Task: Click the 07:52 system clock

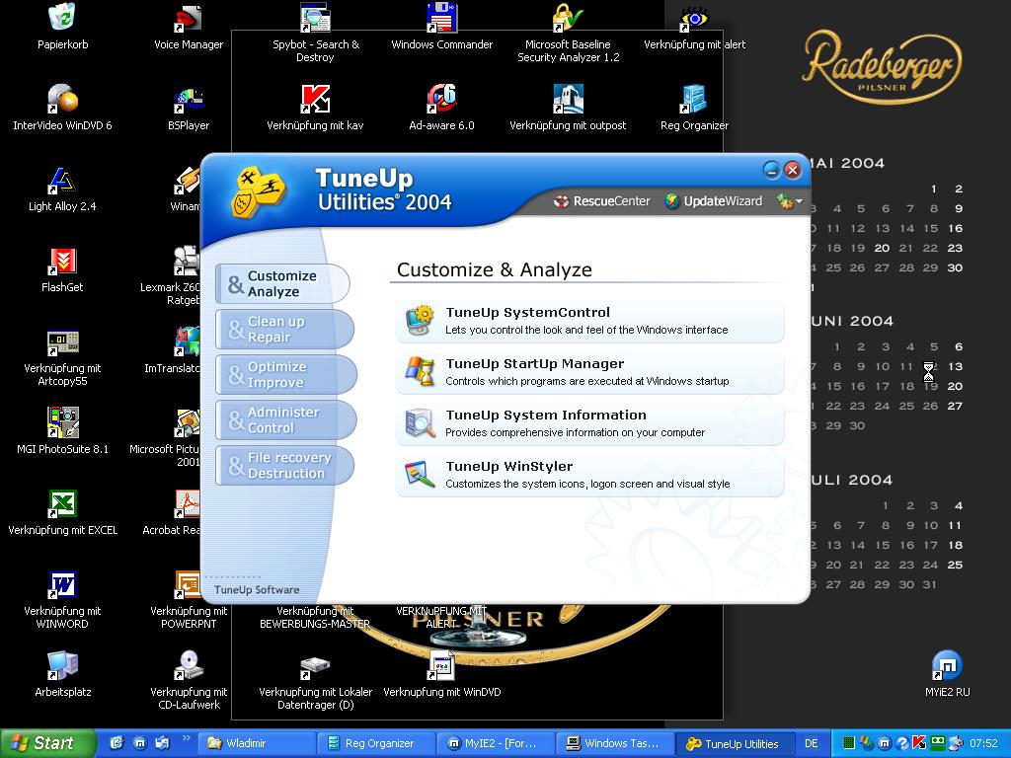Action: (x=983, y=743)
